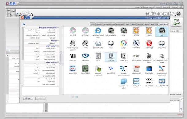Select the AVI video format icon
The height and width of the screenshot is (119, 187).
(x=162, y=31)
